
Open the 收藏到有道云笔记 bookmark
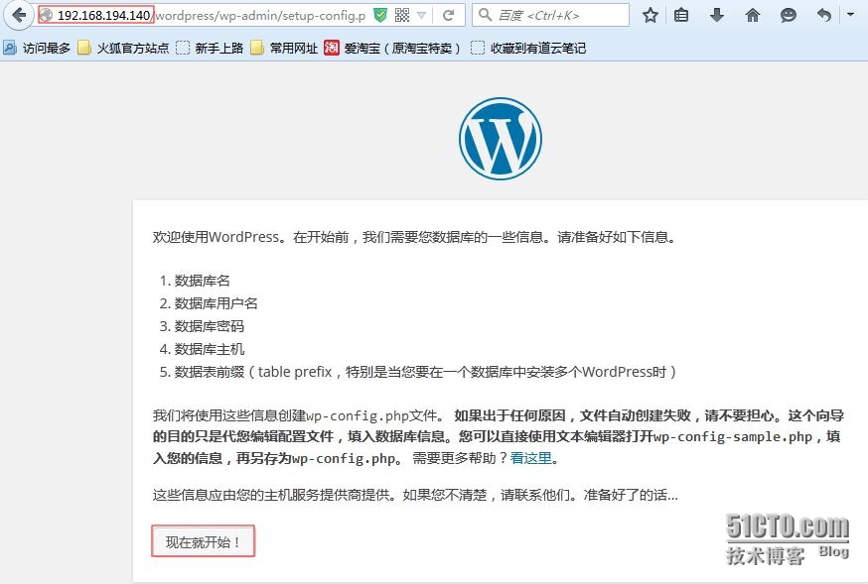(x=528, y=48)
